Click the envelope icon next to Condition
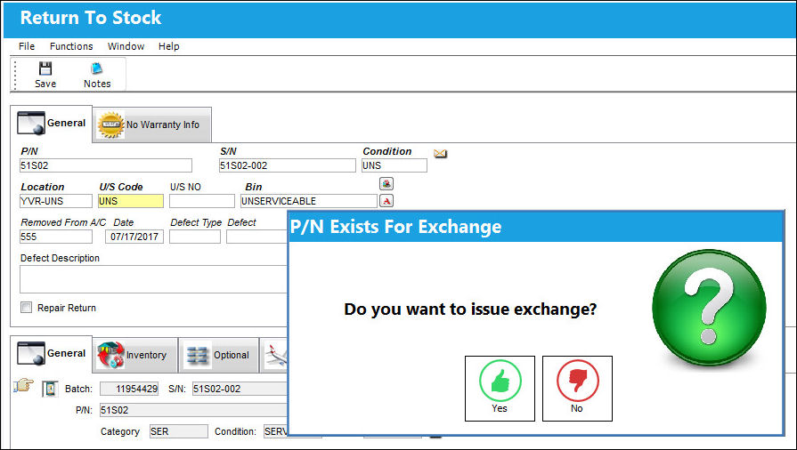Screen dimensions: 797x450 (x=440, y=153)
